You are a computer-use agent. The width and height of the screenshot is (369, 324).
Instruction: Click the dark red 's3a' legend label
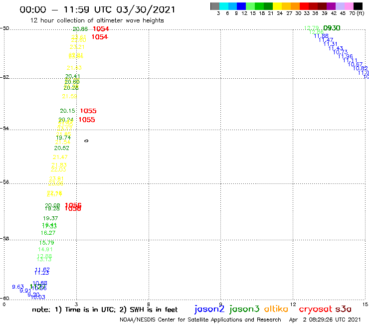[x=343, y=310]
